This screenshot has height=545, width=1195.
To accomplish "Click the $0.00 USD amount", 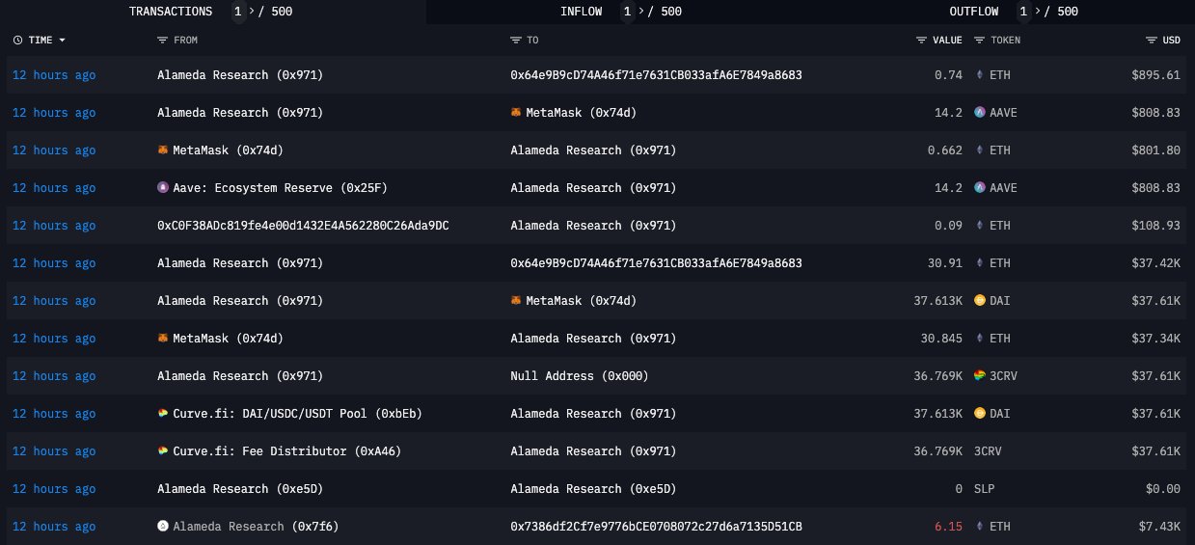I will pos(1163,489).
